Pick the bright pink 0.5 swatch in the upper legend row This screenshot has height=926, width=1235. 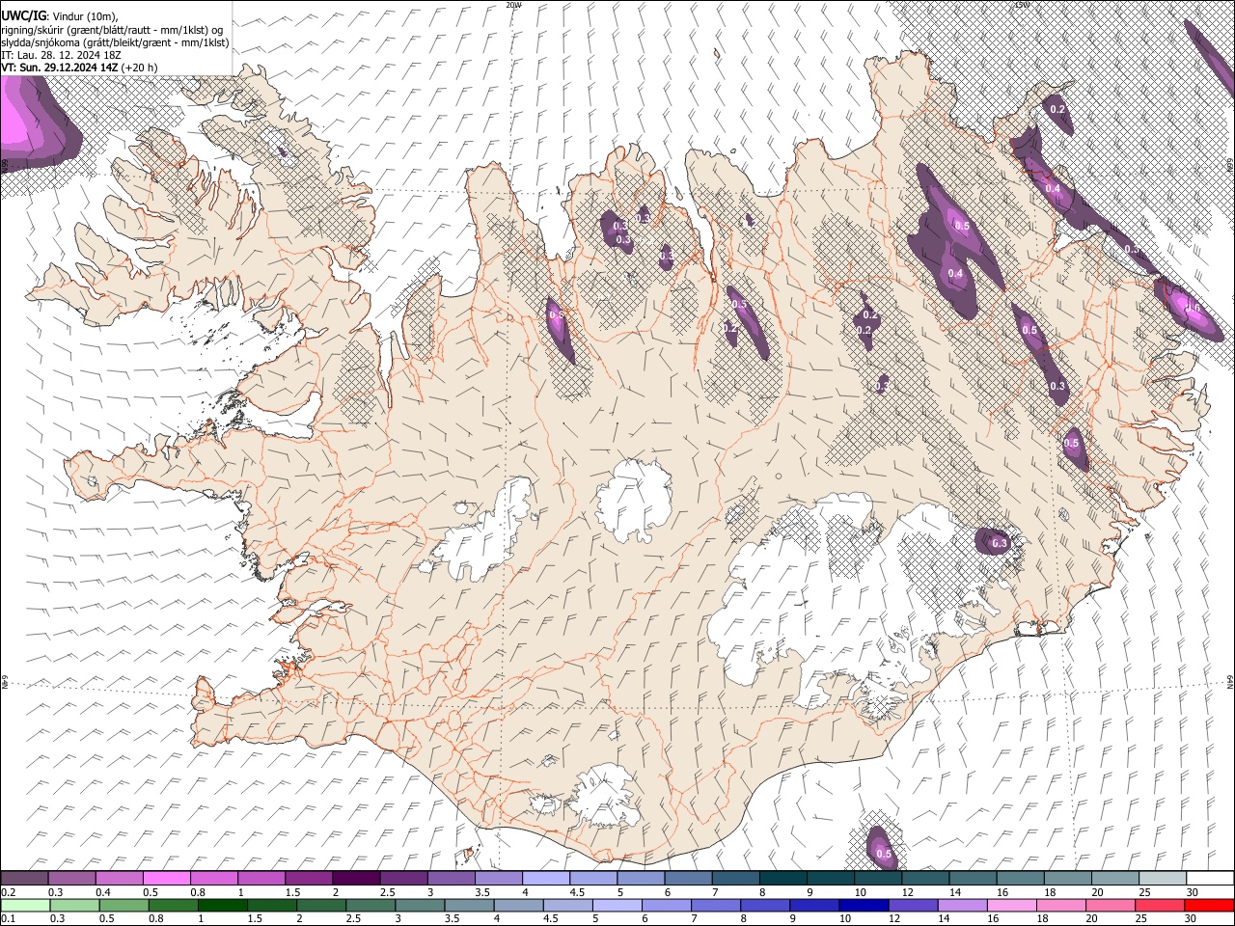tap(166, 878)
